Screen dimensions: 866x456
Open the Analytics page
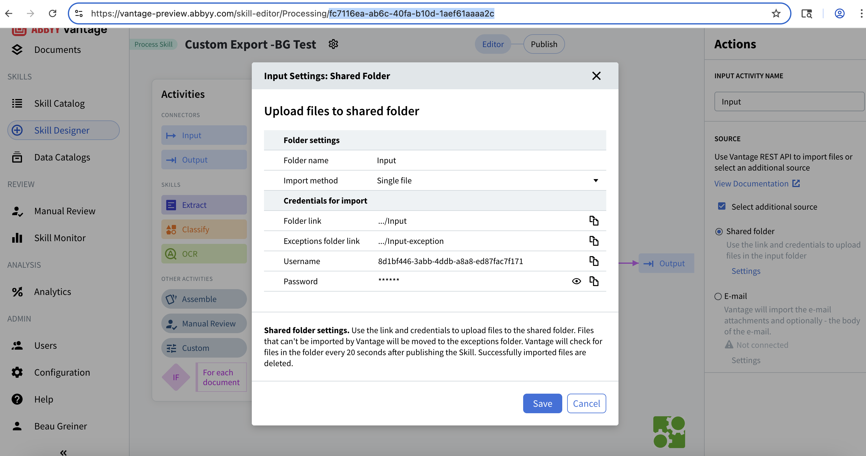(53, 292)
